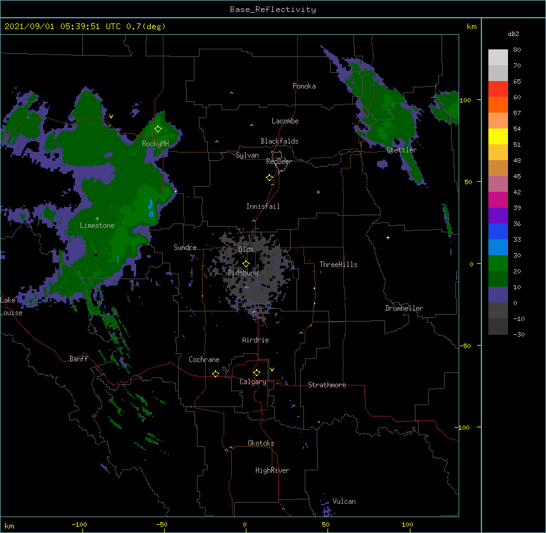
Task: Click the Blackfalds label
Action: pyautogui.click(x=279, y=141)
